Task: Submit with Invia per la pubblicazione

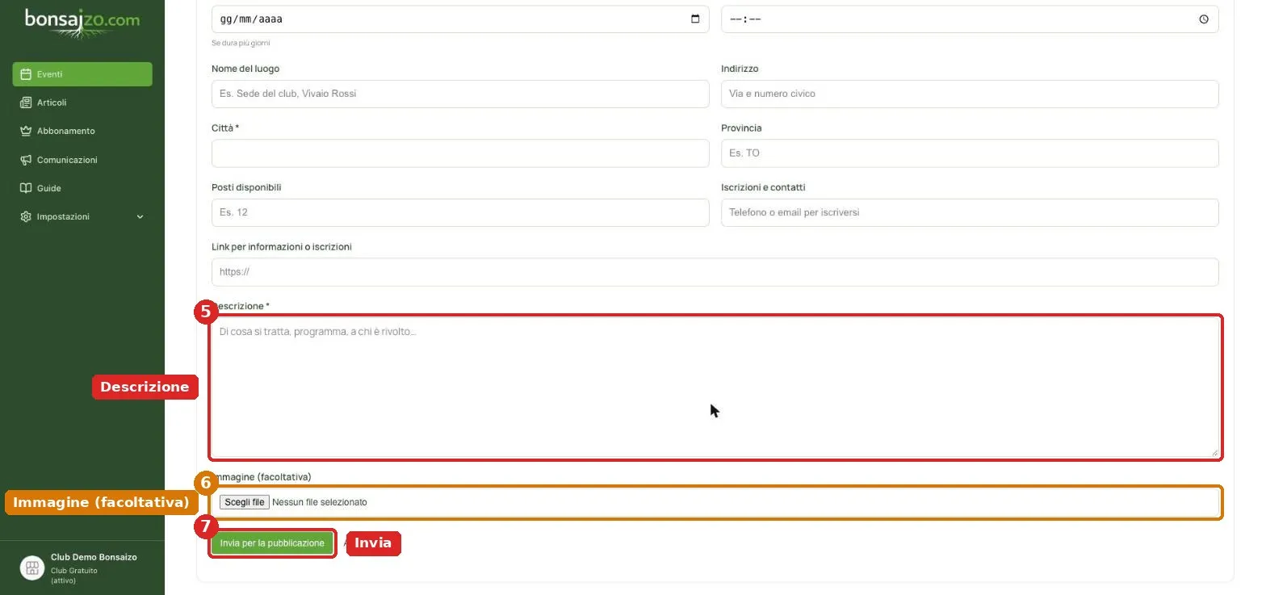Action: (x=272, y=543)
